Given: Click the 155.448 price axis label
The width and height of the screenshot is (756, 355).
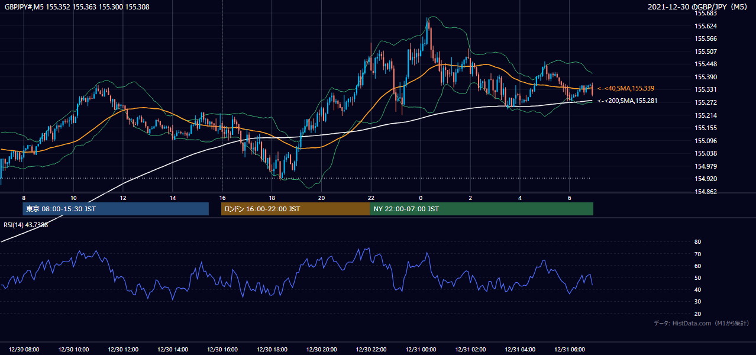Looking at the screenshot, I should coord(706,64).
